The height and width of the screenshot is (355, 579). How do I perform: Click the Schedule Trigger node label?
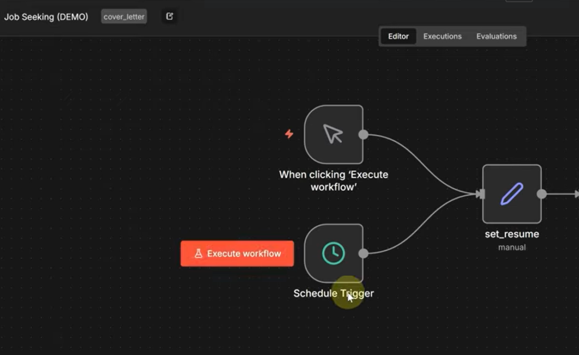pyautogui.click(x=333, y=293)
